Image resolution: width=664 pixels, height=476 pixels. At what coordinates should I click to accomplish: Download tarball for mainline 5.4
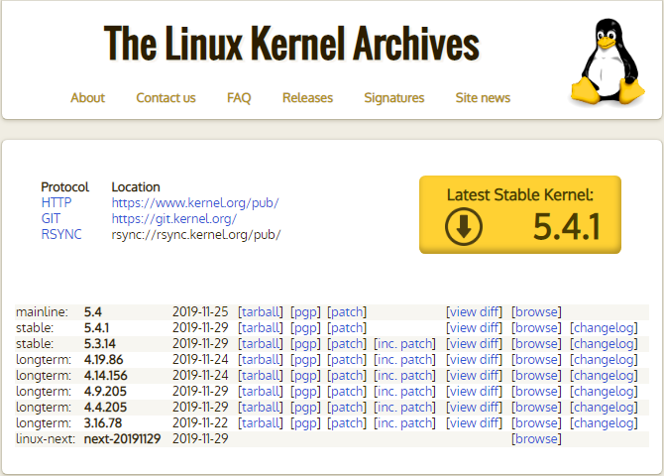[261, 312]
